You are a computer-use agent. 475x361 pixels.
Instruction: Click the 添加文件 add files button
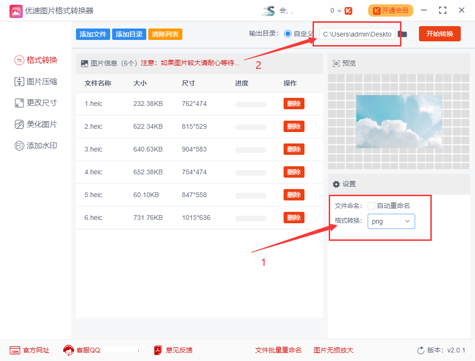point(93,34)
